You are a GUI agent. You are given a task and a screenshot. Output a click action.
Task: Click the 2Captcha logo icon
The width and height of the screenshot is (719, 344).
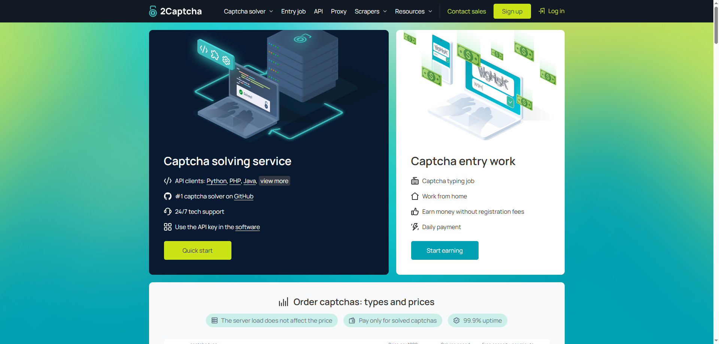(153, 11)
